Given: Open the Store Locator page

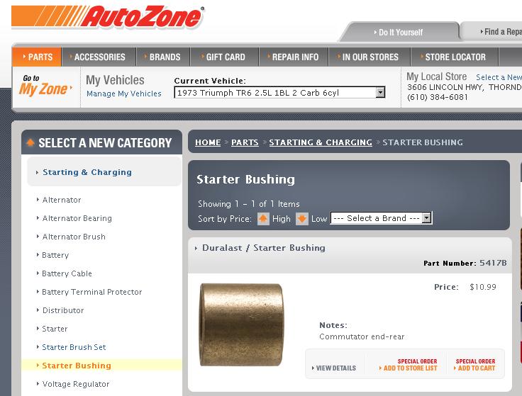Looking at the screenshot, I should [x=455, y=57].
